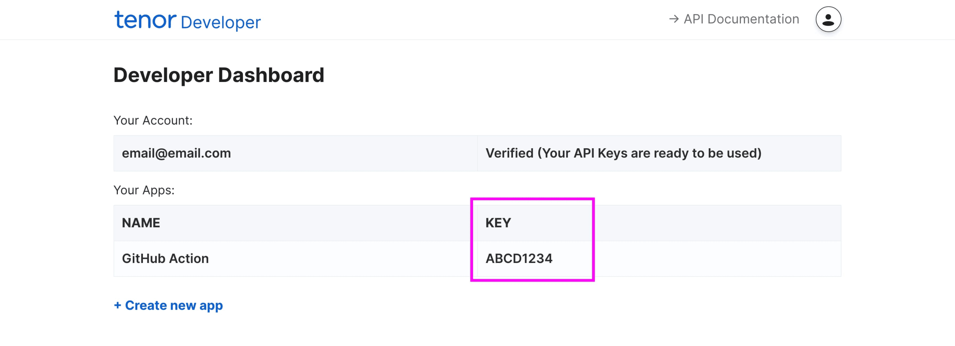Click the Developer Dashboard heading
The width and height of the screenshot is (955, 346).
219,75
